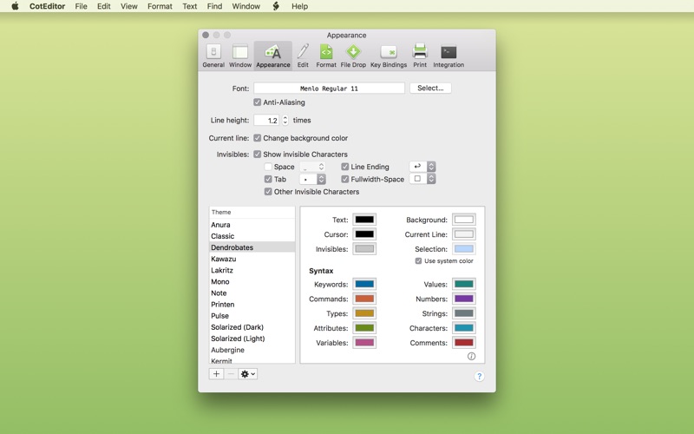This screenshot has width=694, height=434.
Task: Open the General preferences pane
Action: click(x=213, y=56)
